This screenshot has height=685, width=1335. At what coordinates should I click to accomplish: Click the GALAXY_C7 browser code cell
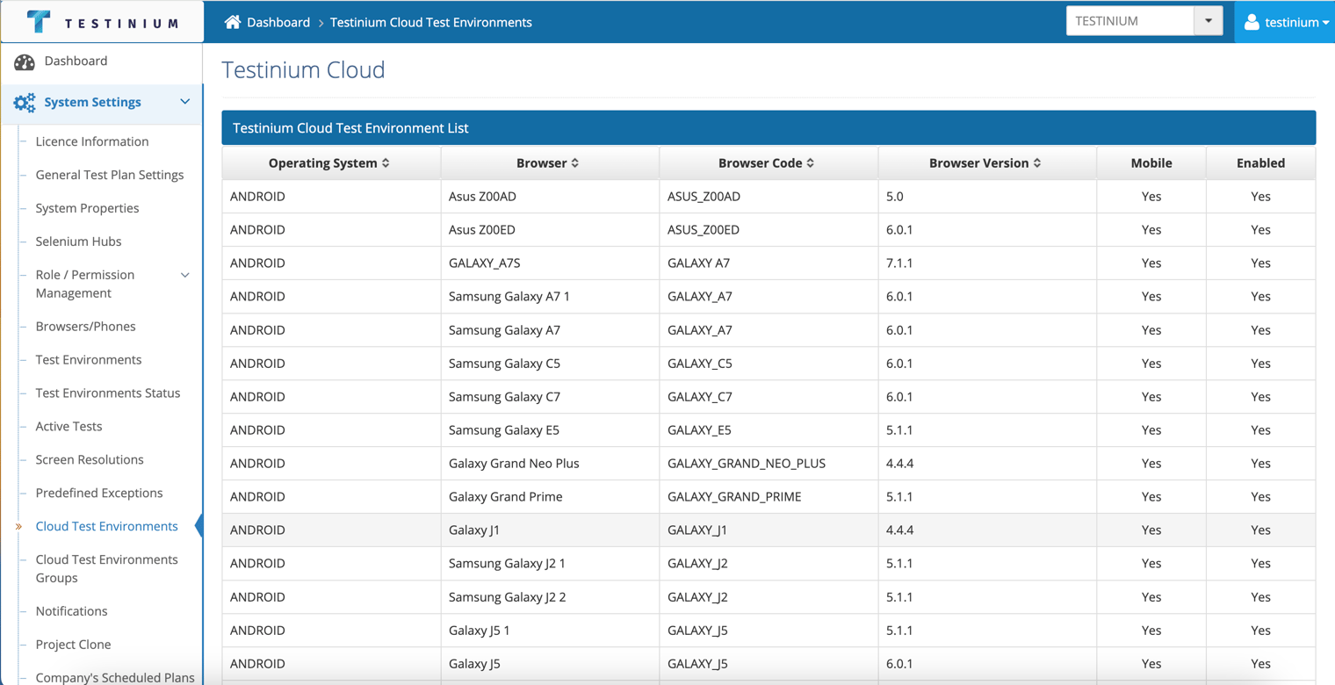769,397
